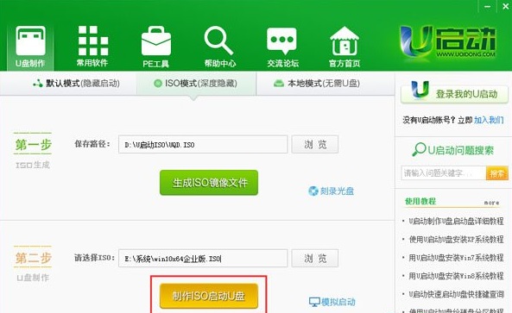Click the U启动 logo
Viewport: 512px width, 313px height.
point(448,42)
